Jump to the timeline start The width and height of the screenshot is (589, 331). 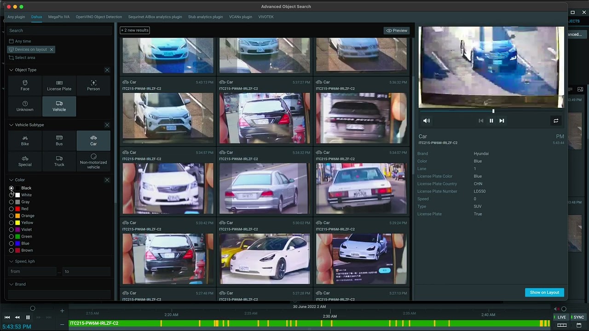tap(7, 317)
